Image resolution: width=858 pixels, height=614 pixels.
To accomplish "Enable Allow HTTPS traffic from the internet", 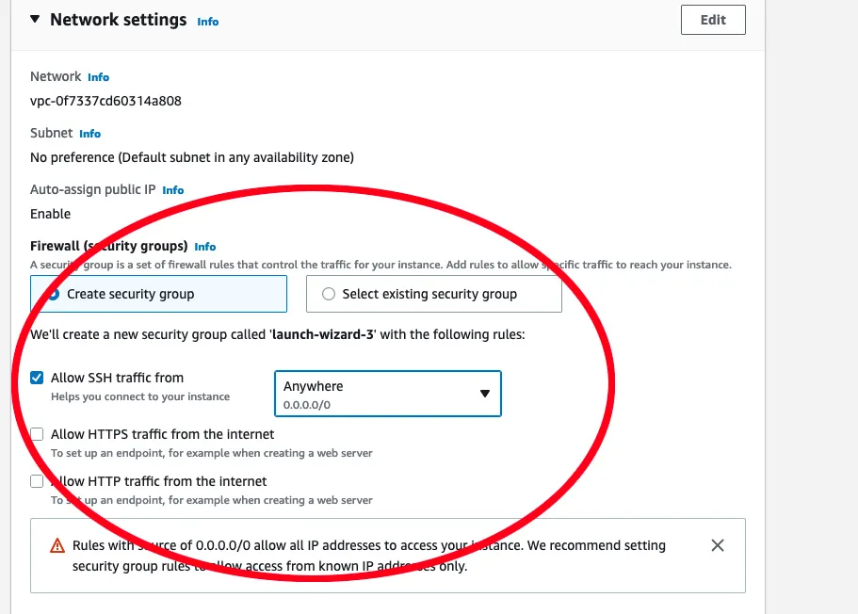I will click(37, 434).
